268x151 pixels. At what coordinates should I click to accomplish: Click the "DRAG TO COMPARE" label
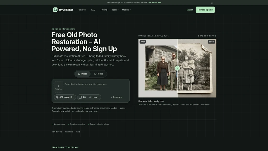(x=207, y=36)
